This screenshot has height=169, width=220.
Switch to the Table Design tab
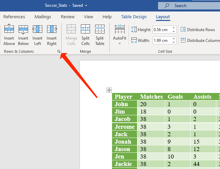pyautogui.click(x=134, y=17)
